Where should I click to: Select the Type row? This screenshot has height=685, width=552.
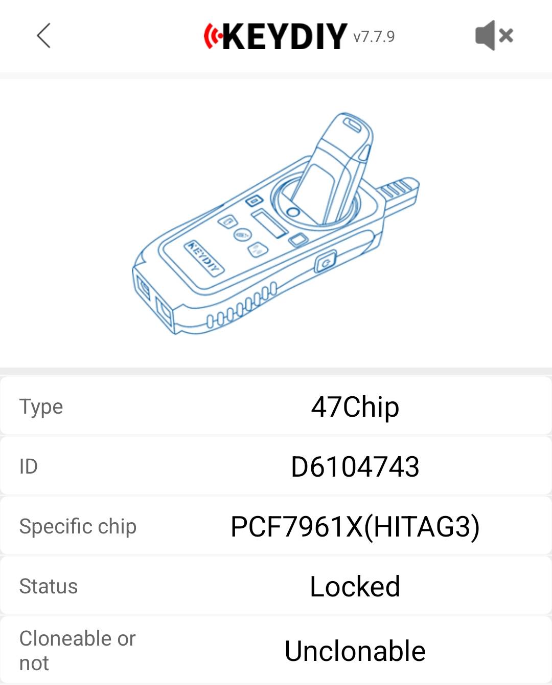(276, 406)
